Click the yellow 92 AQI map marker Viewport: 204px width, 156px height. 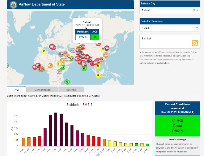coord(98,75)
